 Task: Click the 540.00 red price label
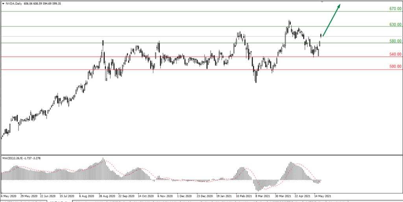pos(395,54)
